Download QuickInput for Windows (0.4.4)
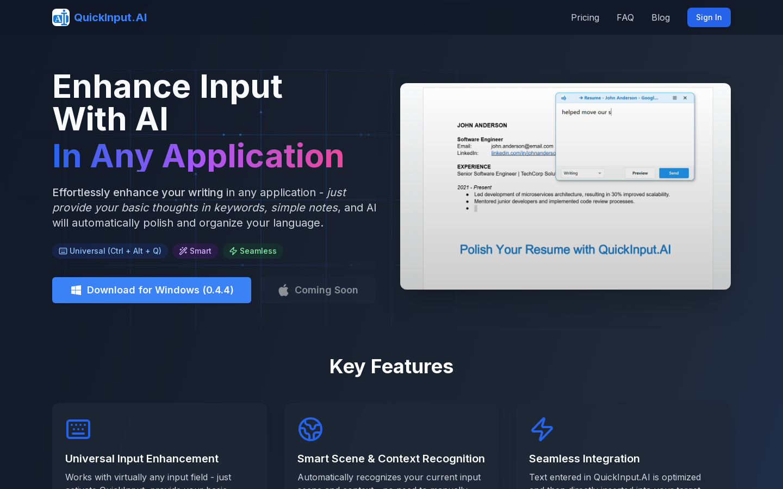 152,290
